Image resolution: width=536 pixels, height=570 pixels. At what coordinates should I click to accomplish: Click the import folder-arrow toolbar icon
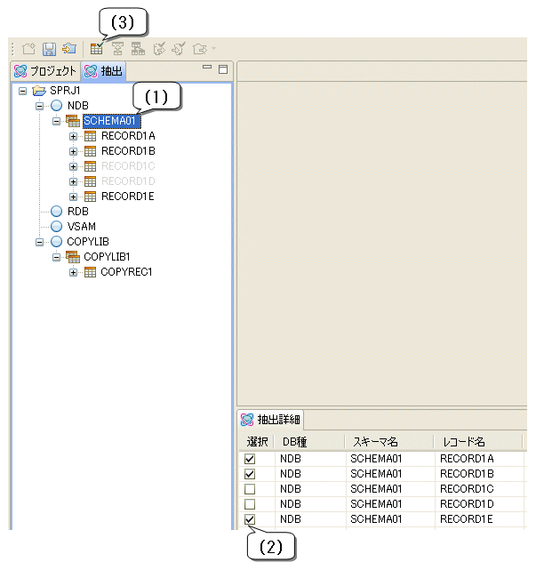coord(69,48)
